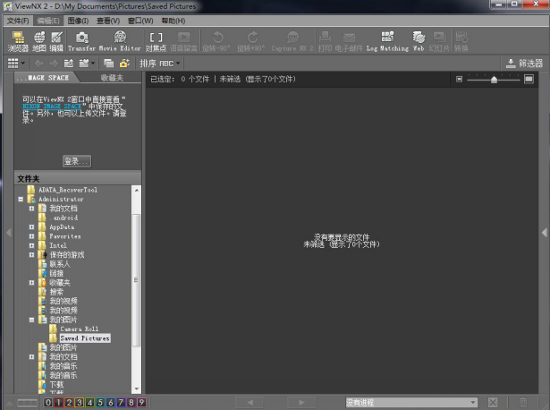The height and width of the screenshot is (410, 550).
Task: Open the 图像(I) menu
Action: point(78,20)
